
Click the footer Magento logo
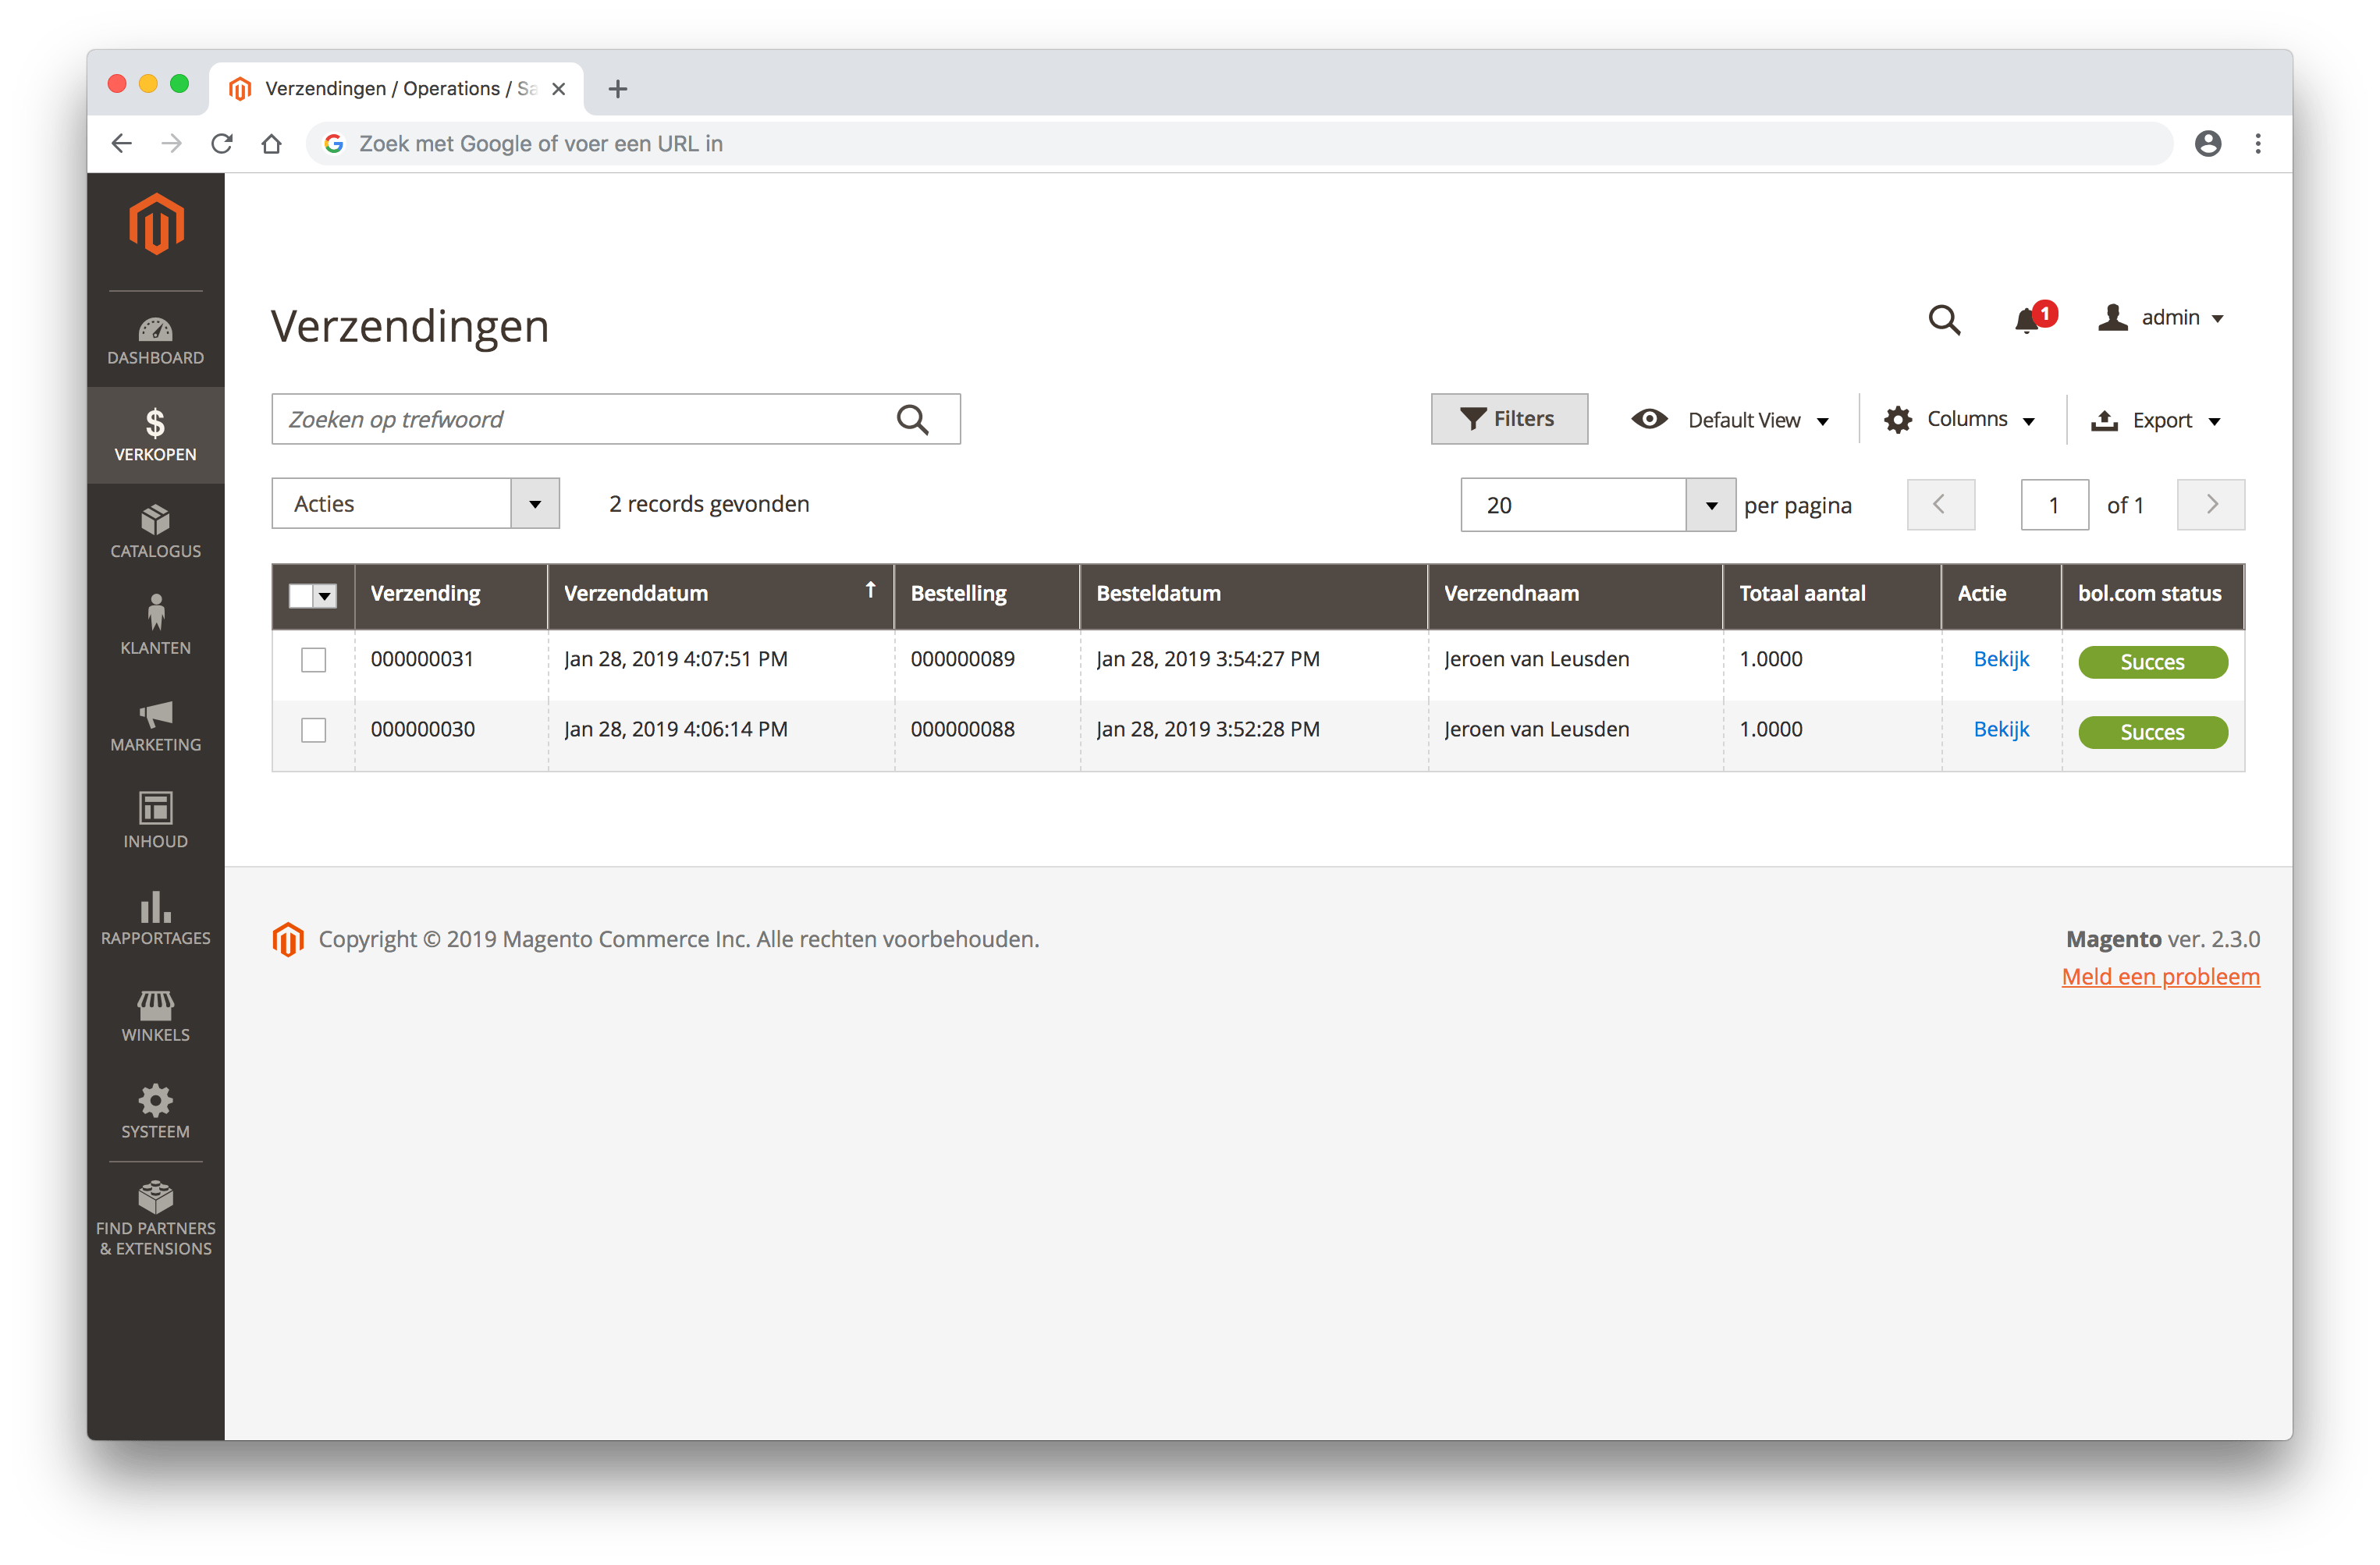(288, 939)
